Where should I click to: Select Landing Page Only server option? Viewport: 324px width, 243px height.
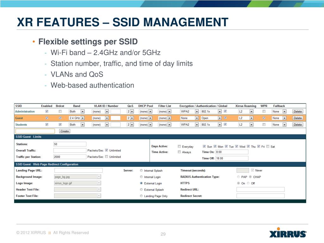point(141,196)
